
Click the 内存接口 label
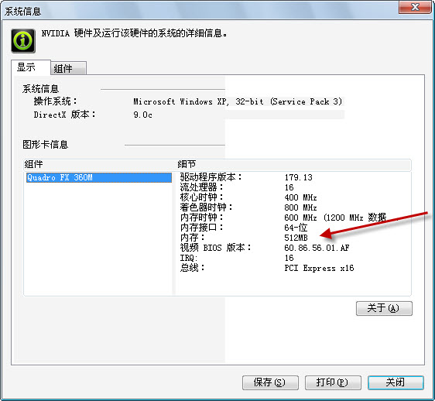(201, 228)
